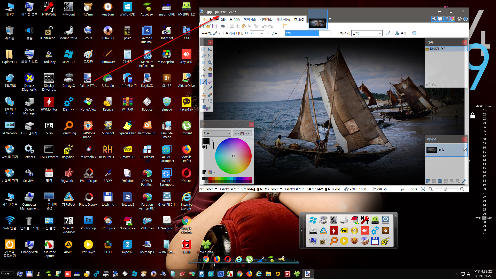Click the 3.jpg image thumbnail tab
Screen dimensions: 496x279
coord(317,20)
